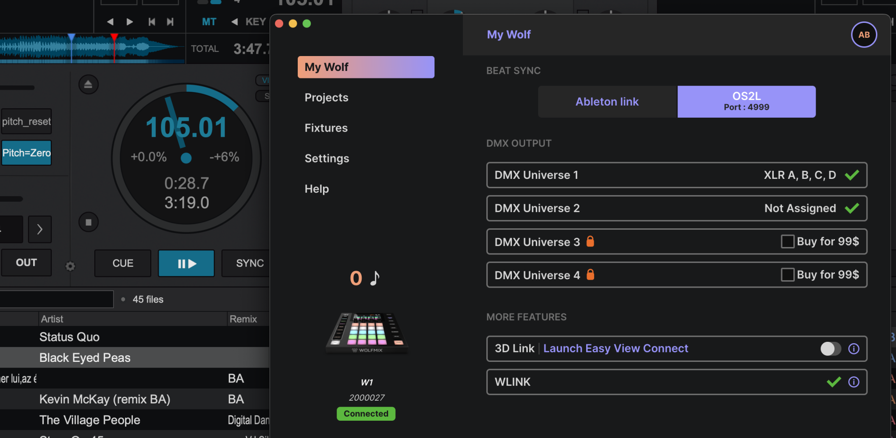Click the WLINK green checkmark

click(x=834, y=382)
